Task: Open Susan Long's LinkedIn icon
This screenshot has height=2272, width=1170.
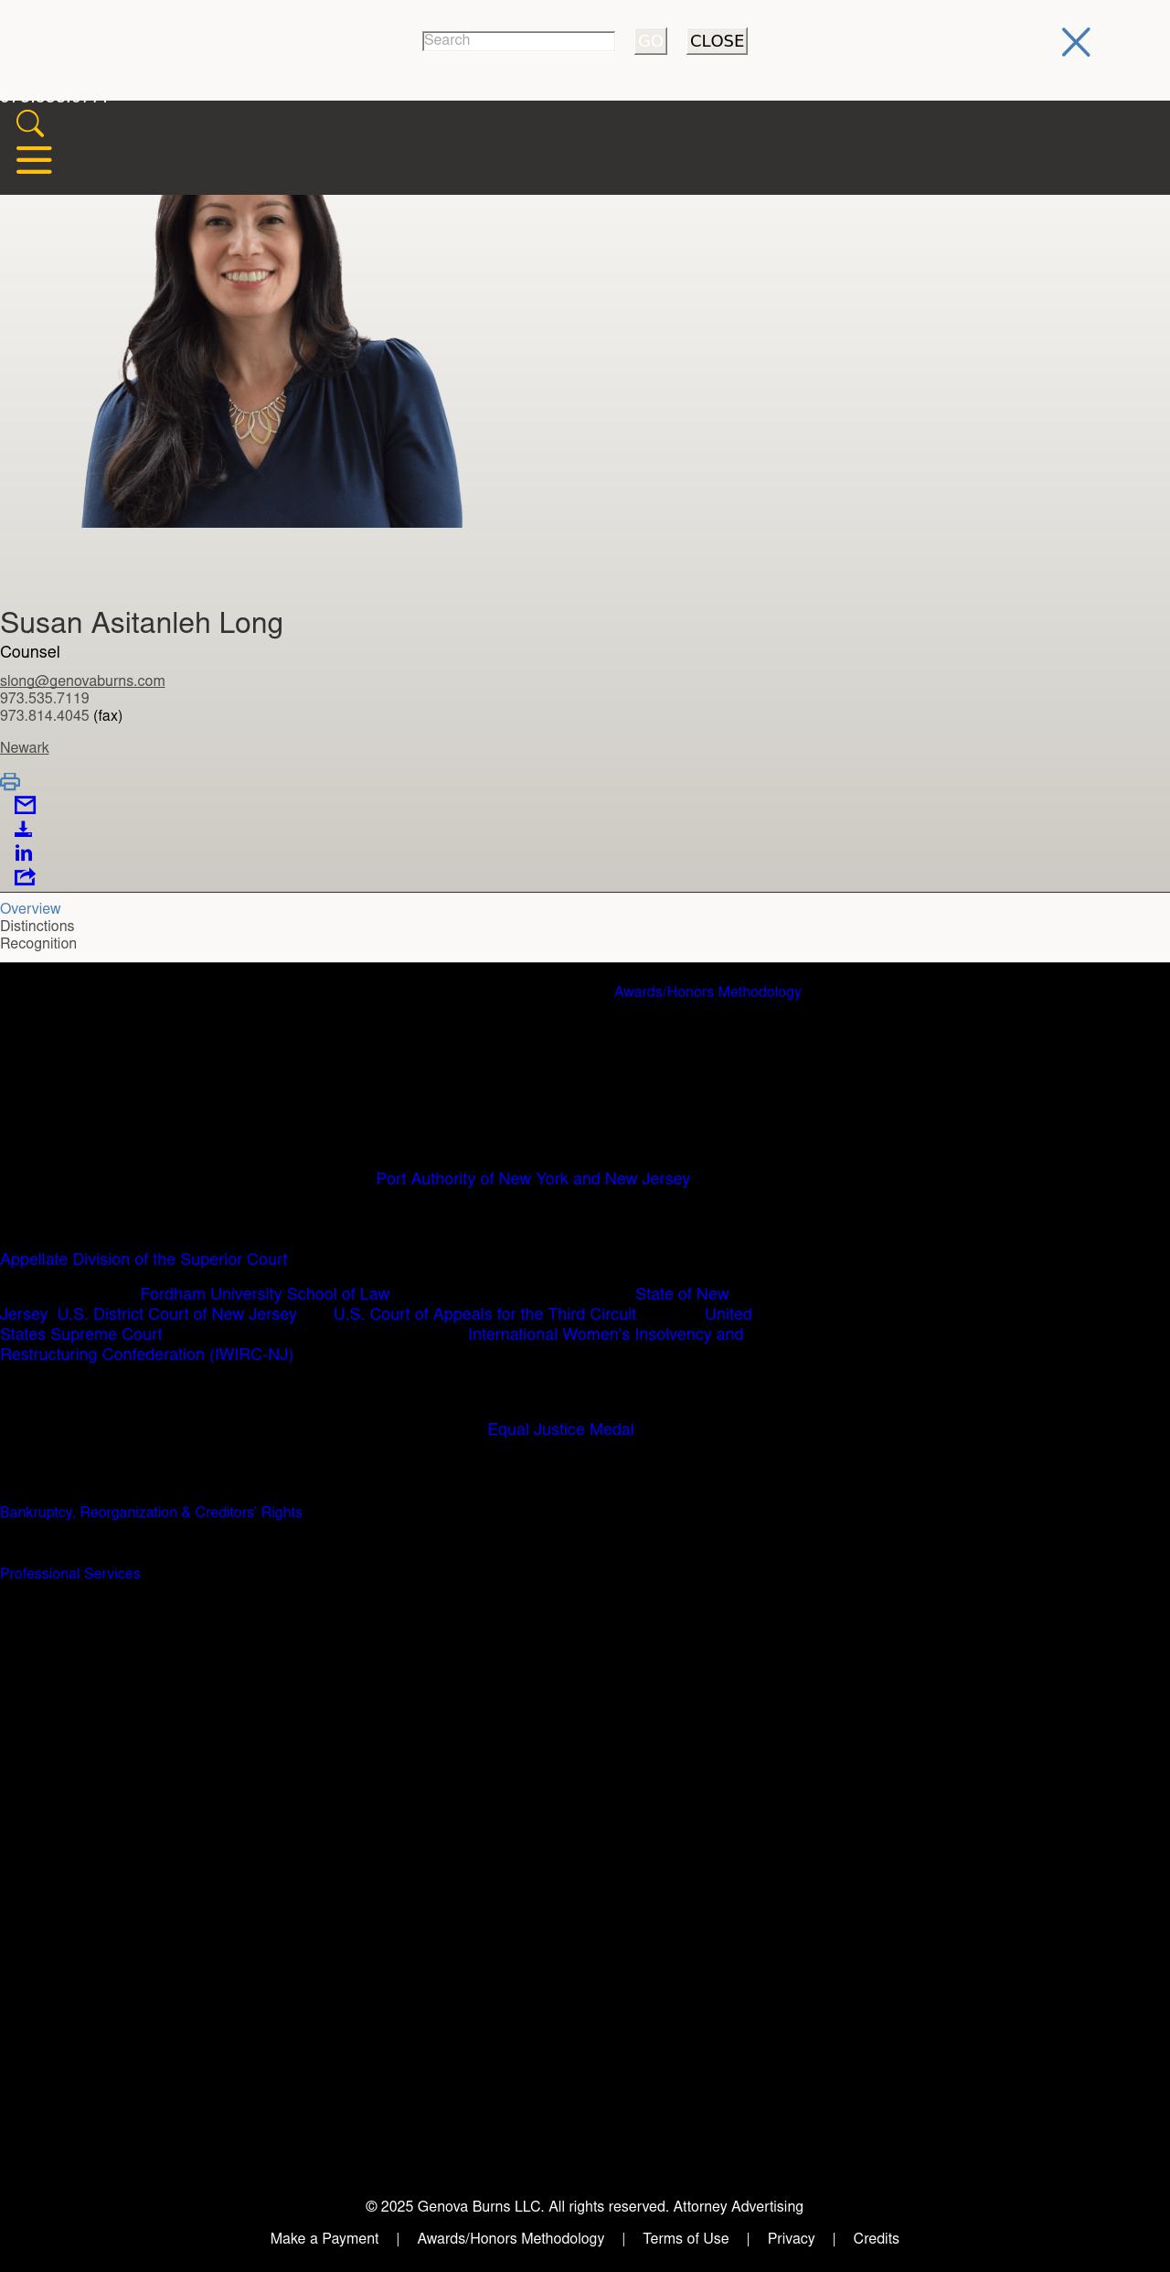Action: (24, 853)
